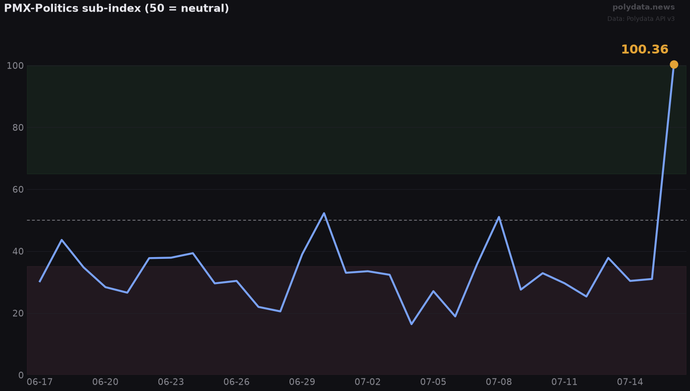The image size is (690, 391).
Task: Click x-axis label 06-20
Action: (x=105, y=382)
